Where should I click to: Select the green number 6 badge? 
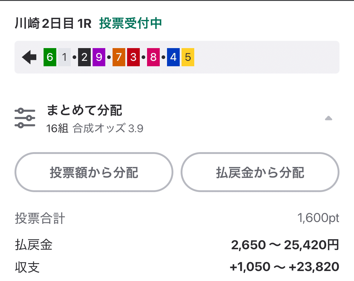(x=49, y=57)
